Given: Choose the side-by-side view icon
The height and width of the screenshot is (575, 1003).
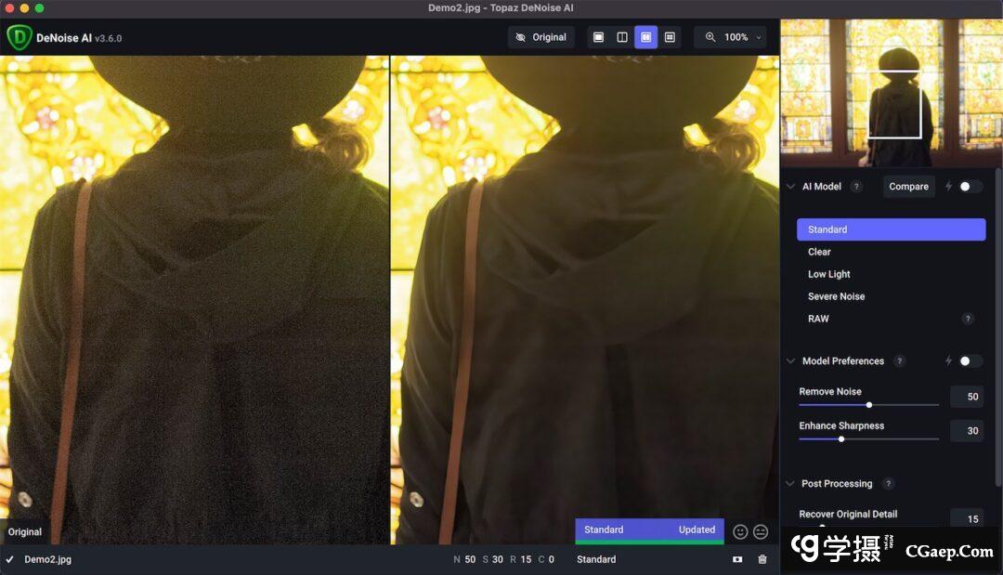Looking at the screenshot, I should pyautogui.click(x=646, y=37).
